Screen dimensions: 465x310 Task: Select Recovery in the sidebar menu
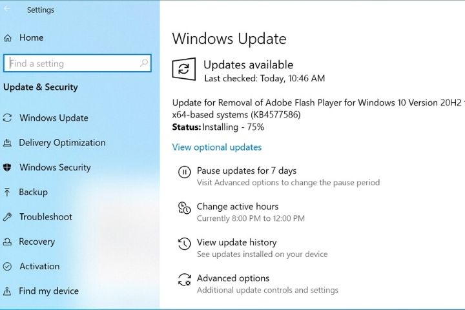[37, 242]
